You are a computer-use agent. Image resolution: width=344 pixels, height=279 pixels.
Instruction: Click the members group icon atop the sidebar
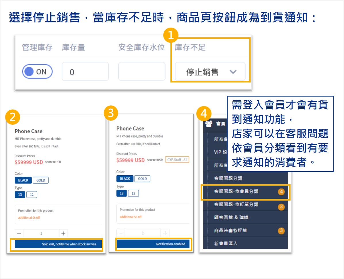209,124
